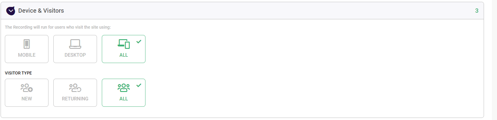Click the Device & Visitors header title
Screen dimensions: 497x120
(x=41, y=11)
